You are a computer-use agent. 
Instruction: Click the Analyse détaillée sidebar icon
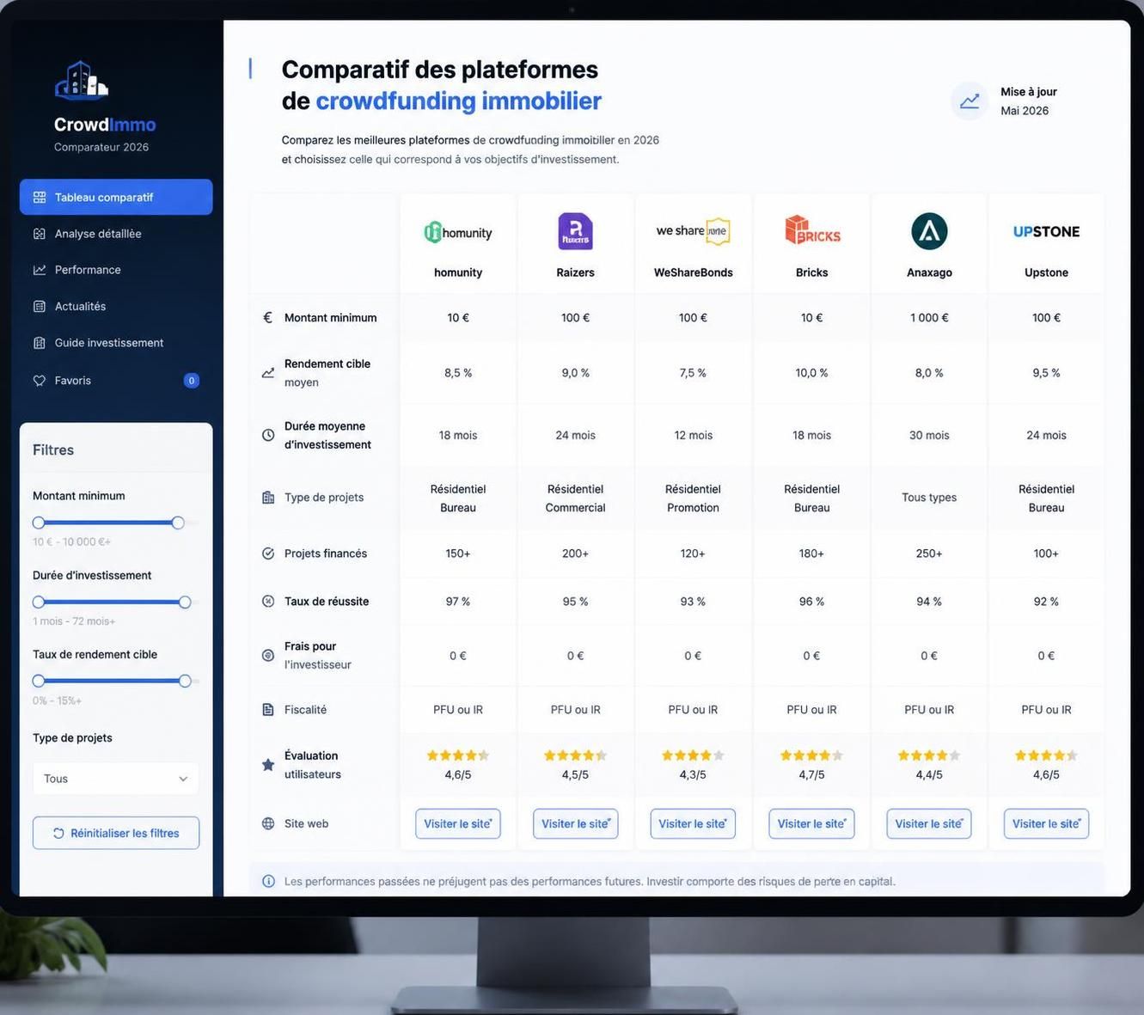pos(40,234)
